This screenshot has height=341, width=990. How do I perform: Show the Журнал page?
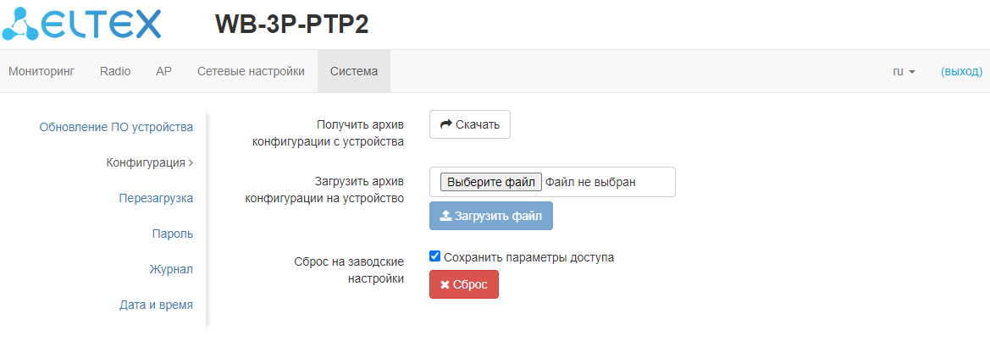point(171,269)
